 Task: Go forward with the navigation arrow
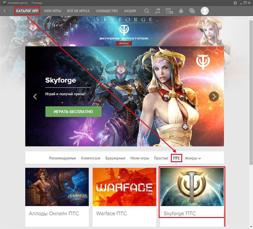10,11
